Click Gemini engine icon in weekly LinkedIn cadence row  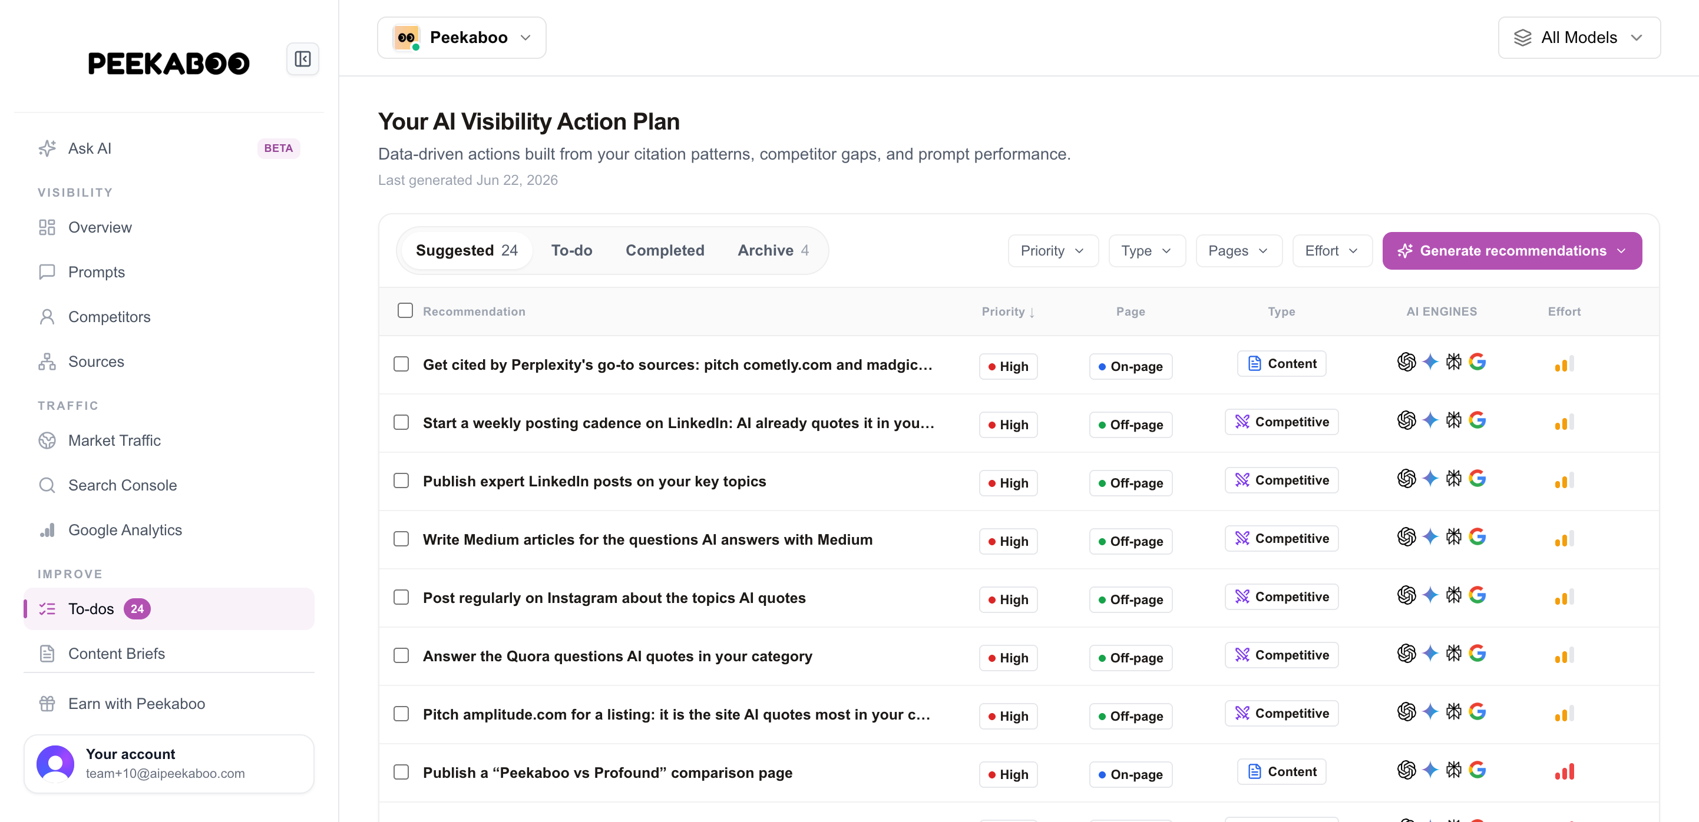(1430, 420)
